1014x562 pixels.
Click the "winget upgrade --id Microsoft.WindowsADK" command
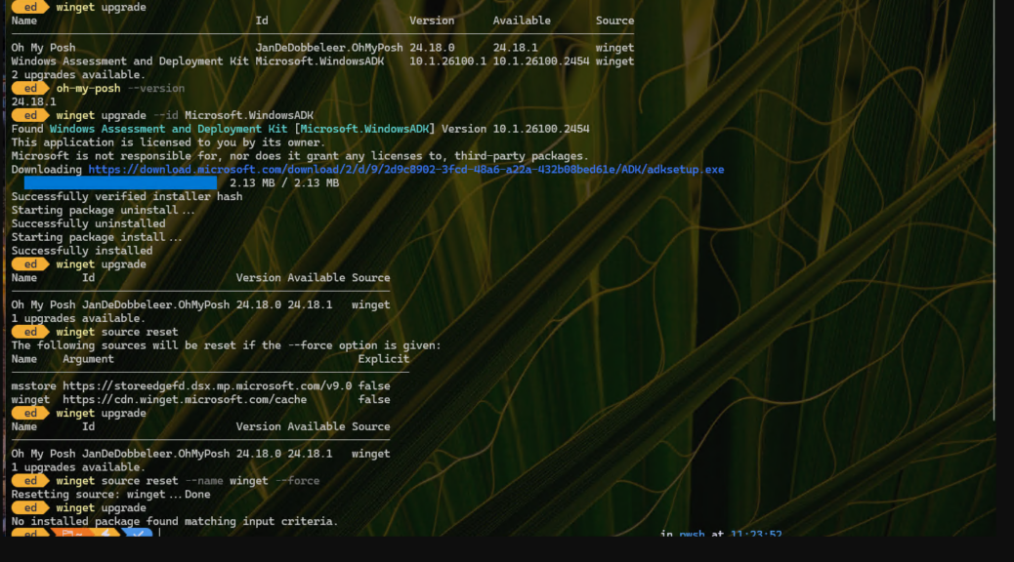click(x=185, y=116)
